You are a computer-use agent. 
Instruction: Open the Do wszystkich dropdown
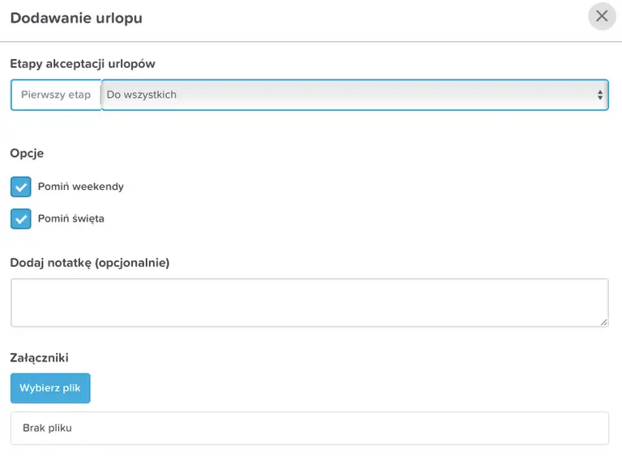coord(354,95)
